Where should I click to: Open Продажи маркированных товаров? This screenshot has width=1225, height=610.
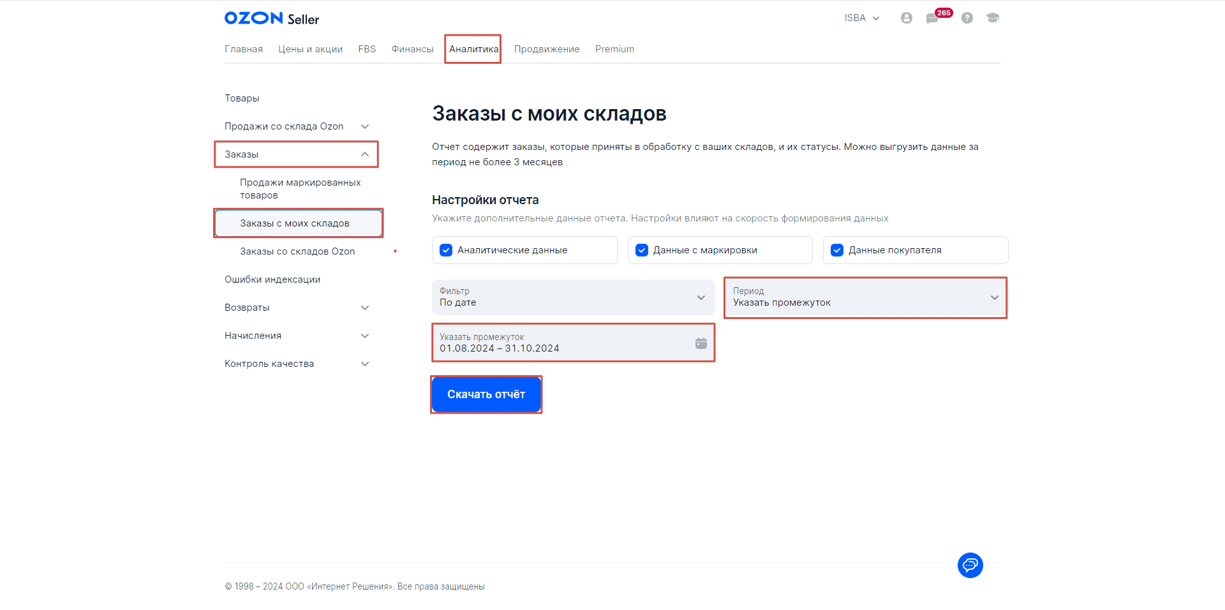301,189
